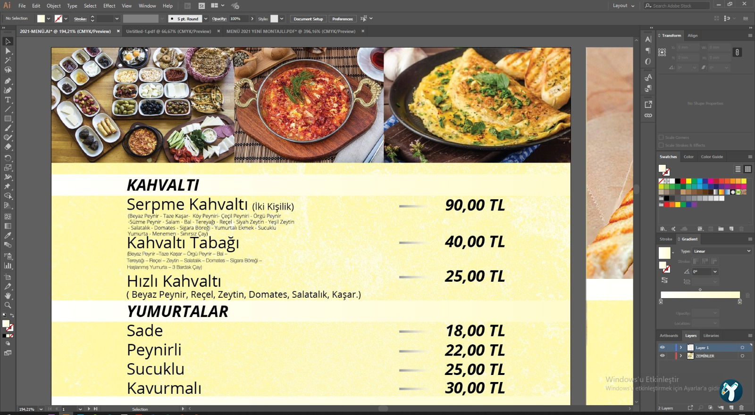Target ZEMİNLER layer circle indicator
755x415 pixels.
tap(742, 356)
